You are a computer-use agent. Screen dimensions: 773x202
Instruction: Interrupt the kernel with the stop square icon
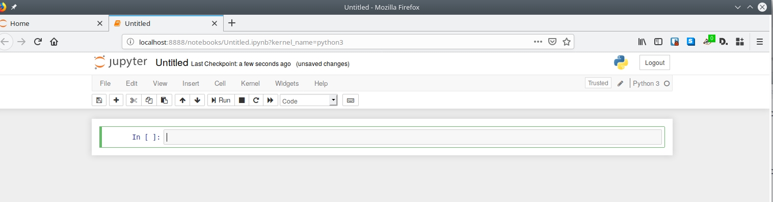242,100
